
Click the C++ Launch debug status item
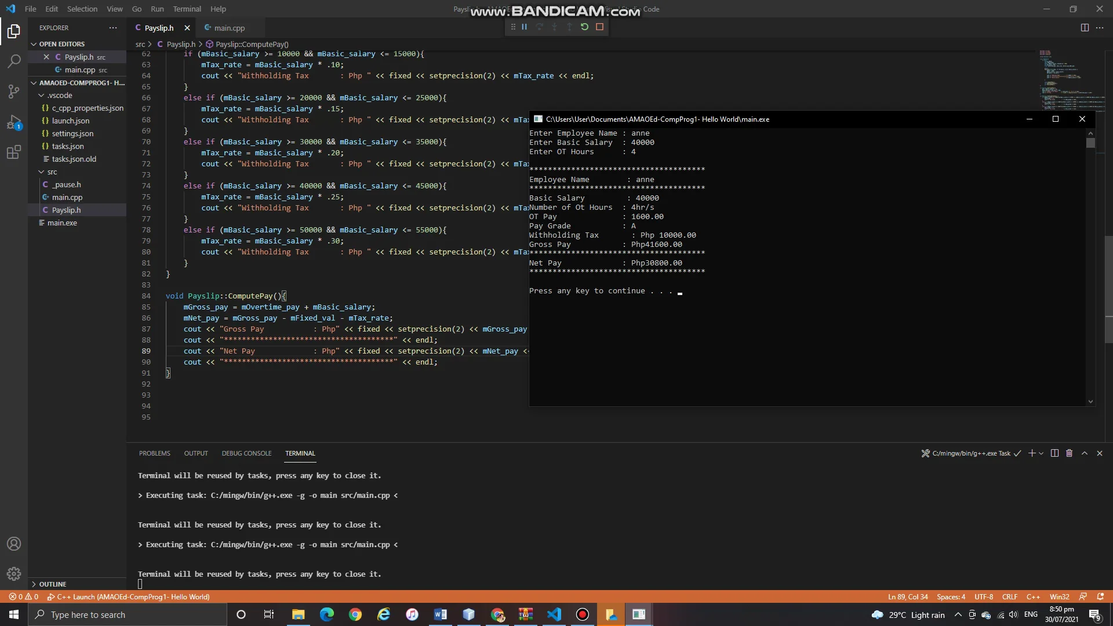[128, 596]
